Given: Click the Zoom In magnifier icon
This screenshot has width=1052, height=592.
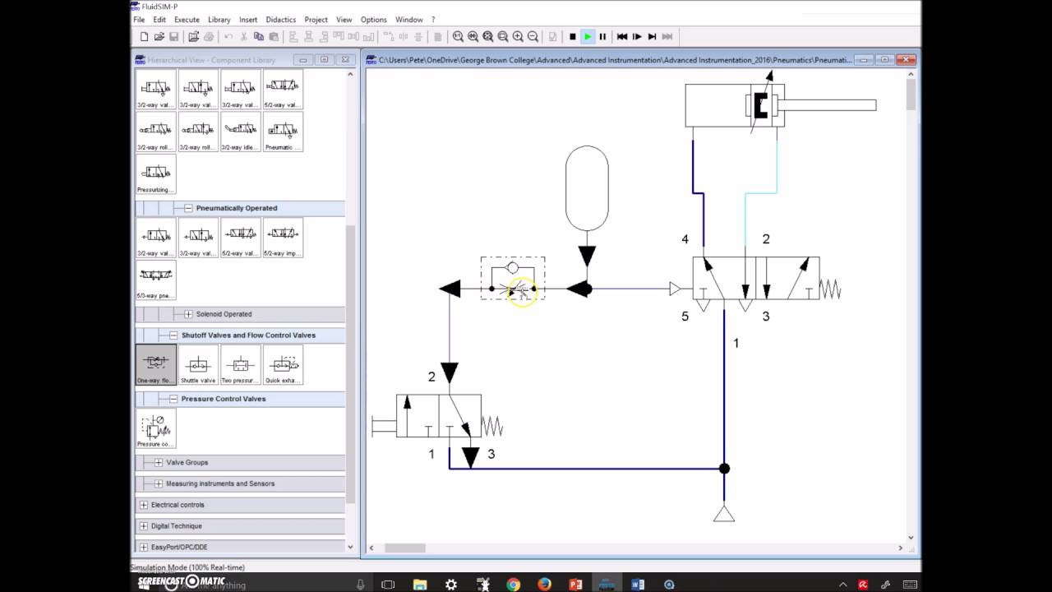Looking at the screenshot, I should pyautogui.click(x=518, y=36).
